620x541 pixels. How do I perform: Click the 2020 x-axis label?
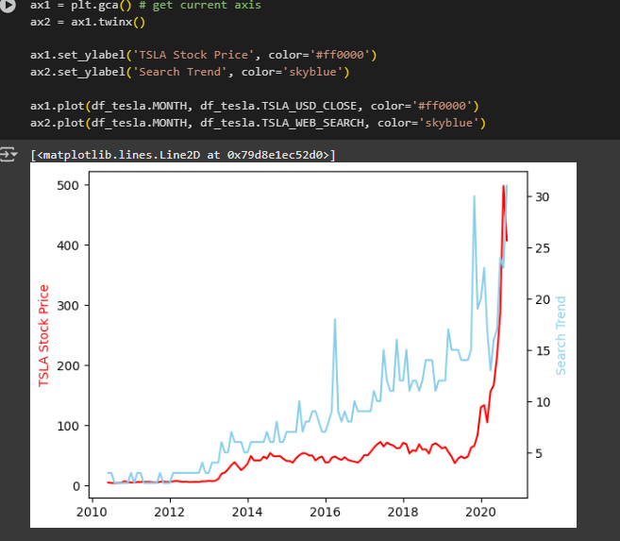point(481,512)
